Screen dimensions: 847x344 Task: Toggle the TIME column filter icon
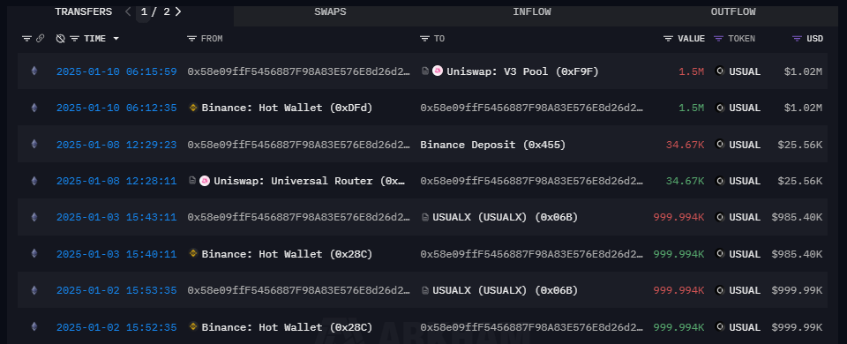click(x=74, y=39)
